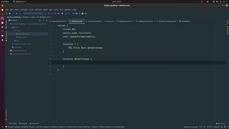Click the UTF-8 encoding status widget
Image resolution: width=229 pixels, height=129 pixels.
(209, 127)
